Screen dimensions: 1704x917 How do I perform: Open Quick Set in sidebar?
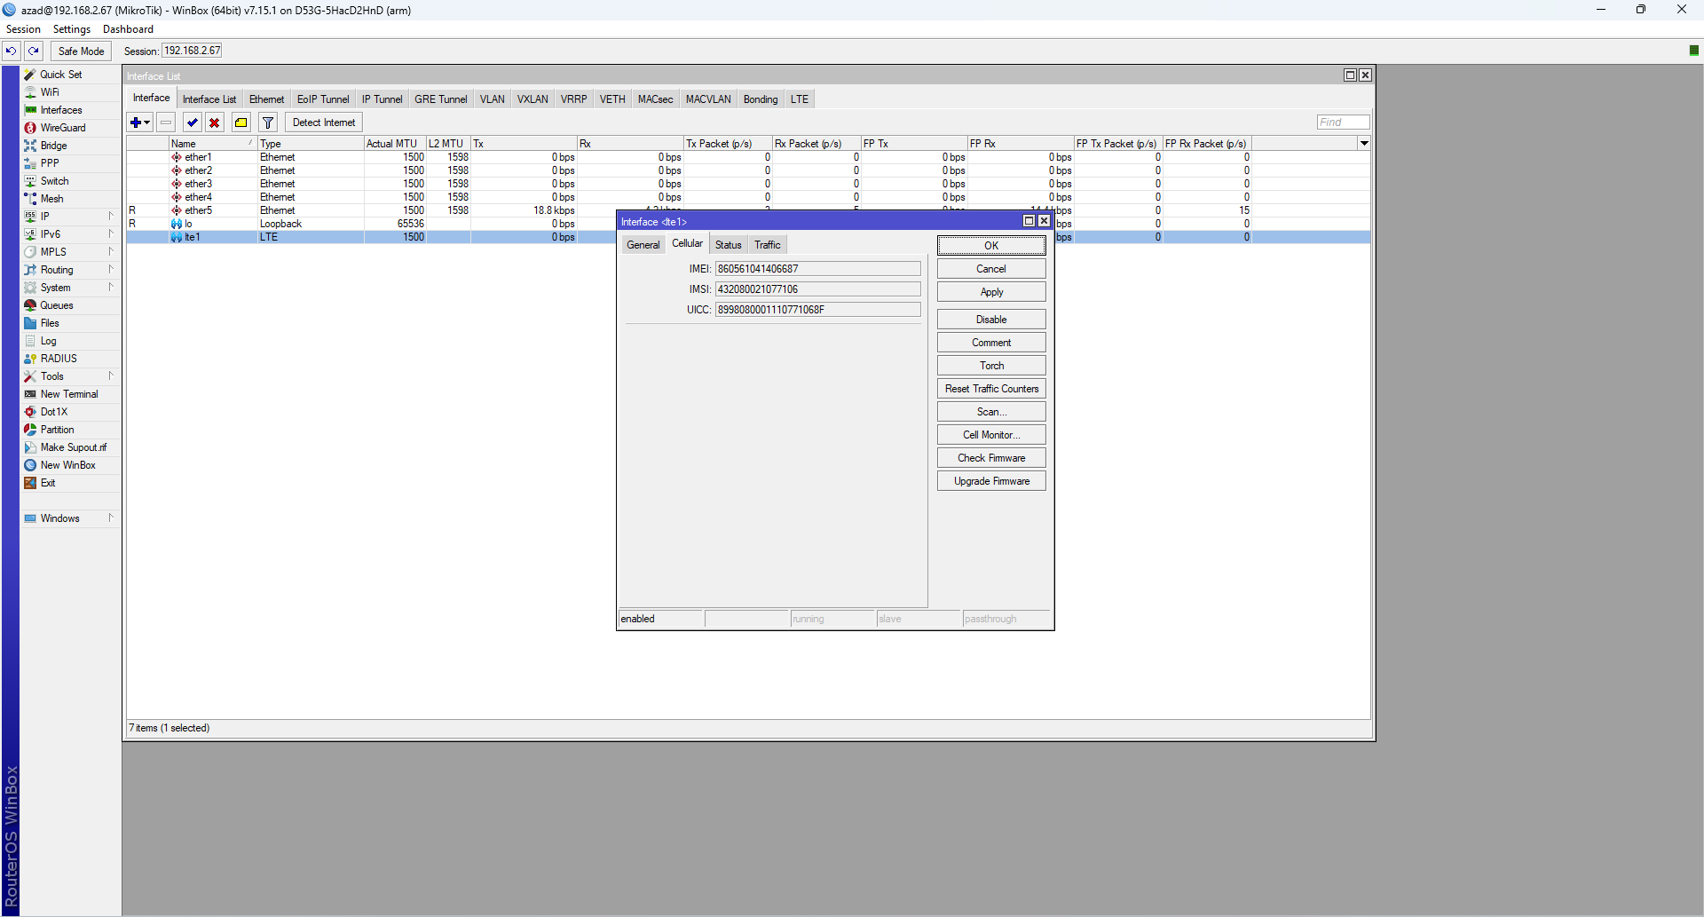pos(61,75)
